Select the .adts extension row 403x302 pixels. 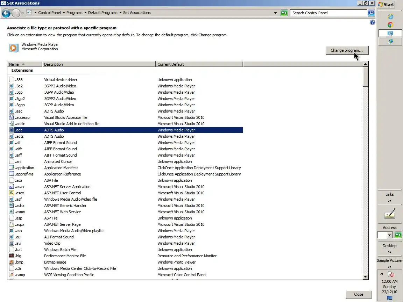tap(126, 136)
